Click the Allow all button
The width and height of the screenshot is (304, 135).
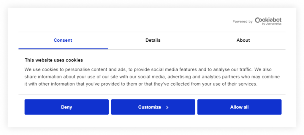[x=239, y=107]
